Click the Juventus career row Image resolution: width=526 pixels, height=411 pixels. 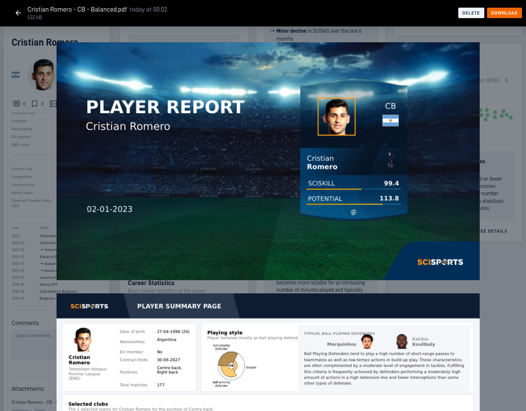(34, 278)
